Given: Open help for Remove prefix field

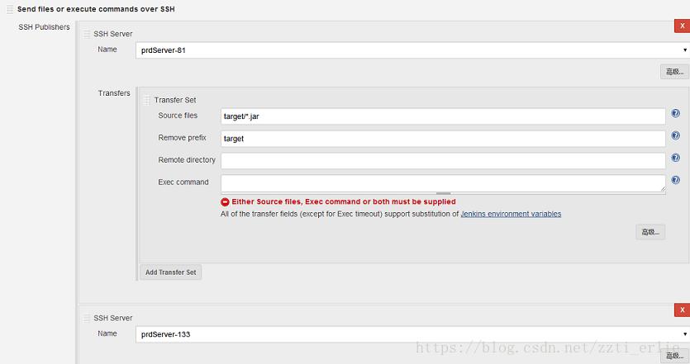Looking at the screenshot, I should 675,136.
